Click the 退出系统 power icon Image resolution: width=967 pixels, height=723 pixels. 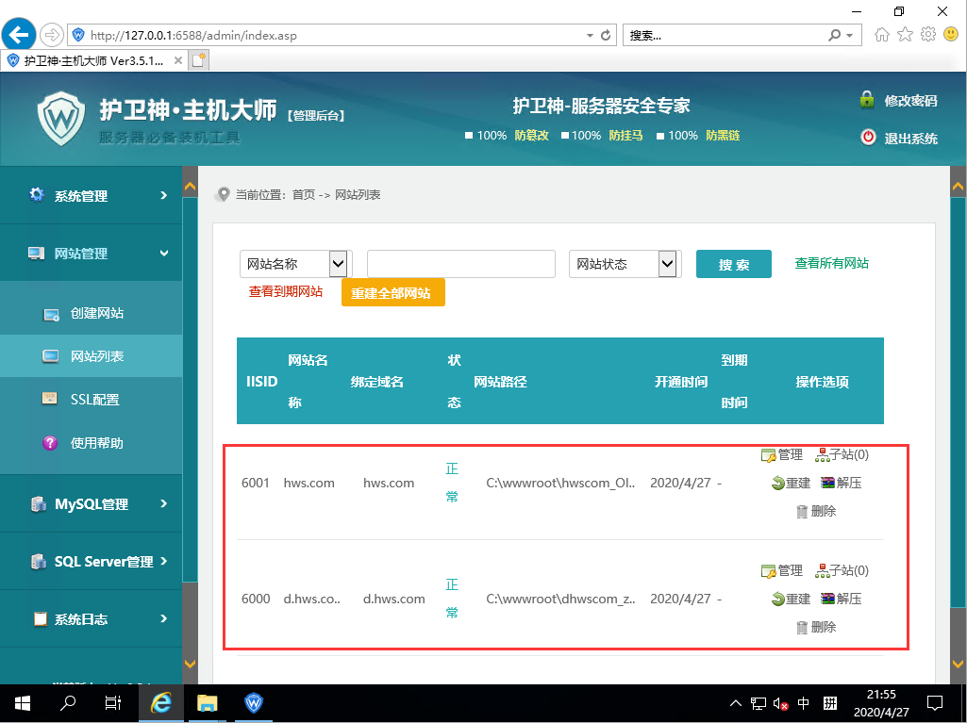(868, 138)
